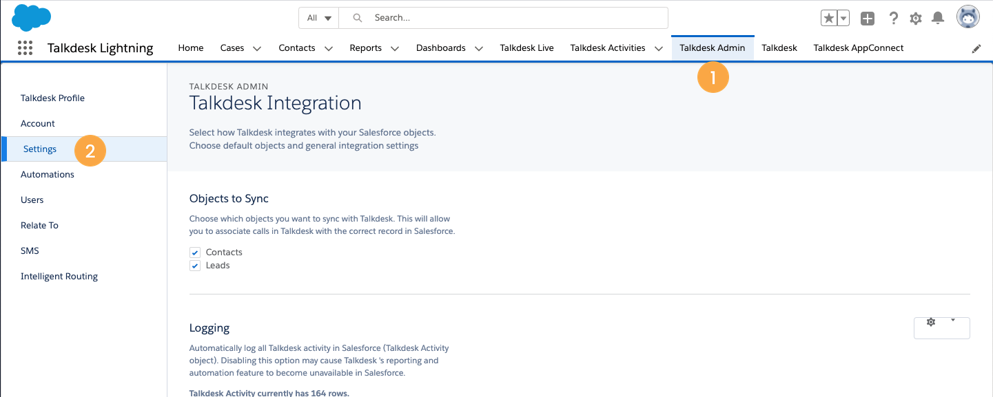
Task: Select Automations in the sidebar
Action: click(48, 175)
